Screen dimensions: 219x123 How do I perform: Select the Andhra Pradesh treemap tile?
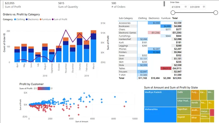tap(195, 112)
